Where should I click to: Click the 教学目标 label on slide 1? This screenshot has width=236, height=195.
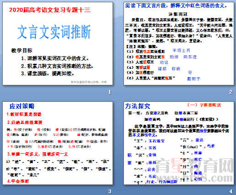point(22,50)
